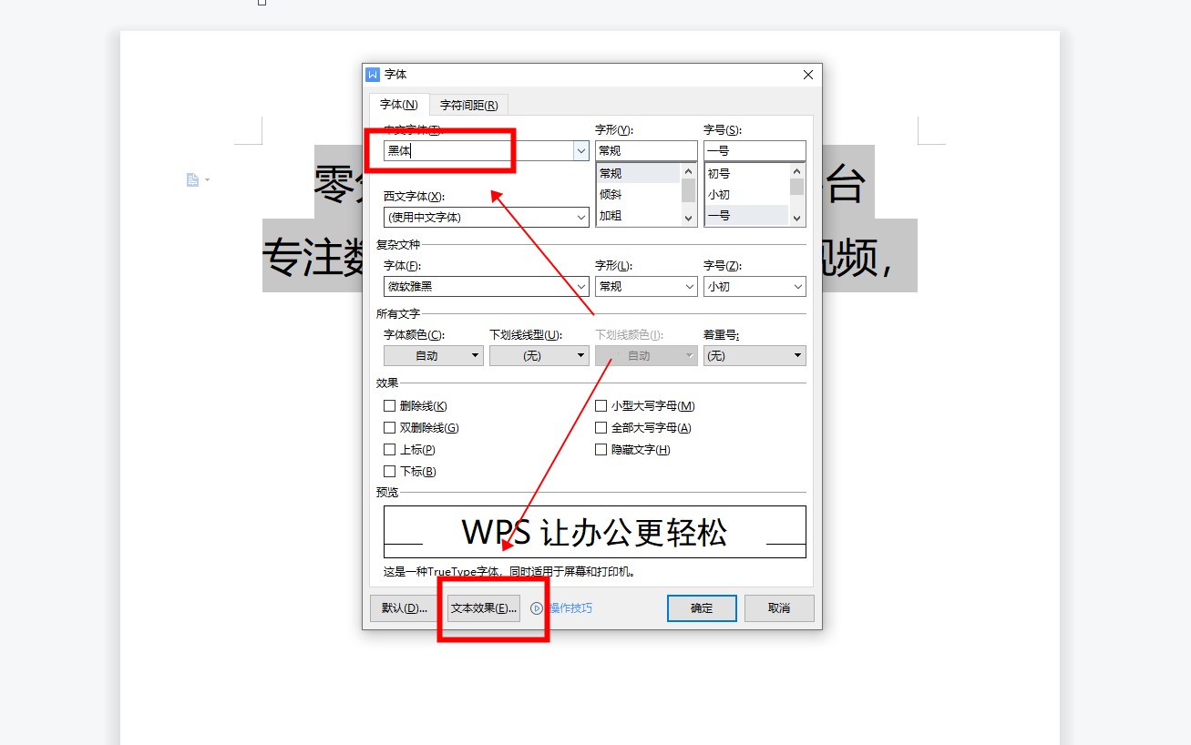Expand the 中文字体 dropdown arrow

coord(580,151)
